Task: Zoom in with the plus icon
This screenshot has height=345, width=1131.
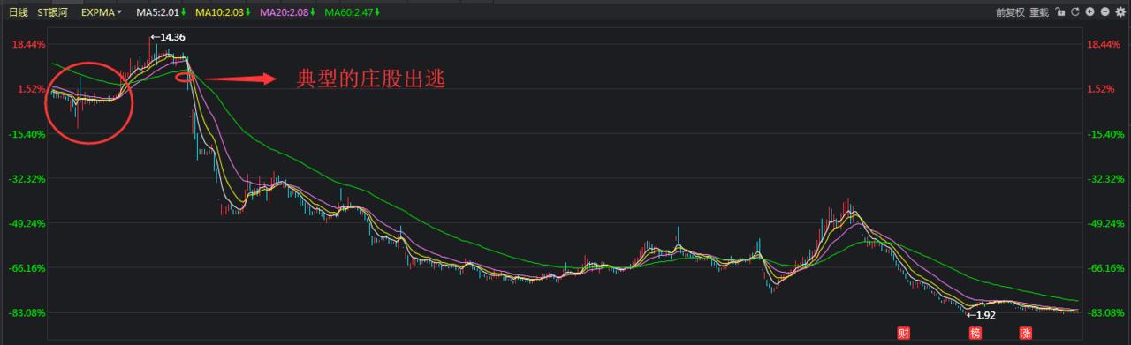Action: [x=1090, y=12]
